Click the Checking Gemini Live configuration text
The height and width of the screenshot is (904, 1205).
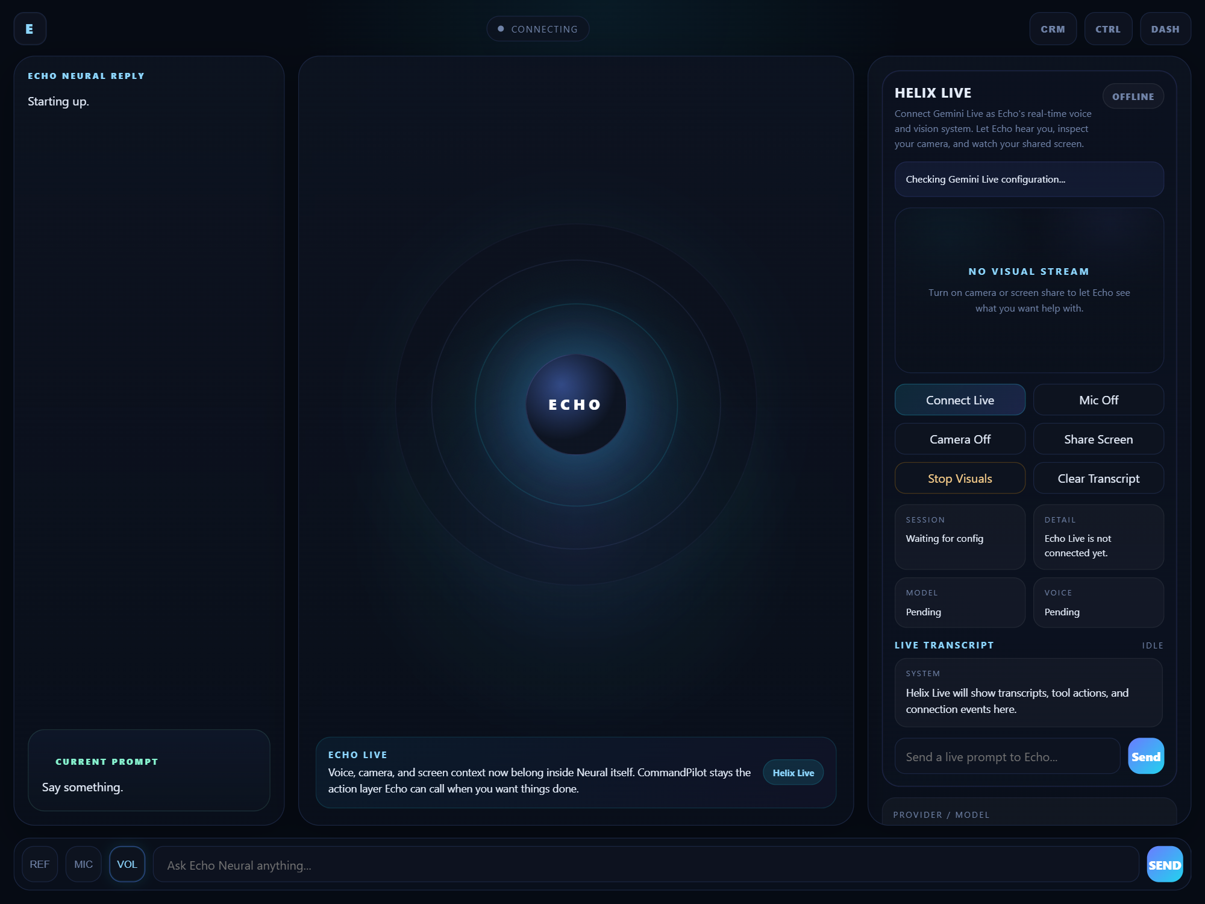[985, 179]
